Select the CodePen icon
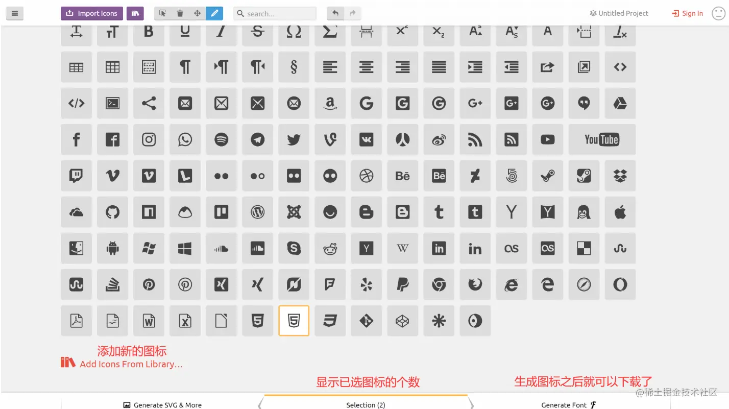Viewport: 729px width, 409px height. pyautogui.click(x=403, y=321)
